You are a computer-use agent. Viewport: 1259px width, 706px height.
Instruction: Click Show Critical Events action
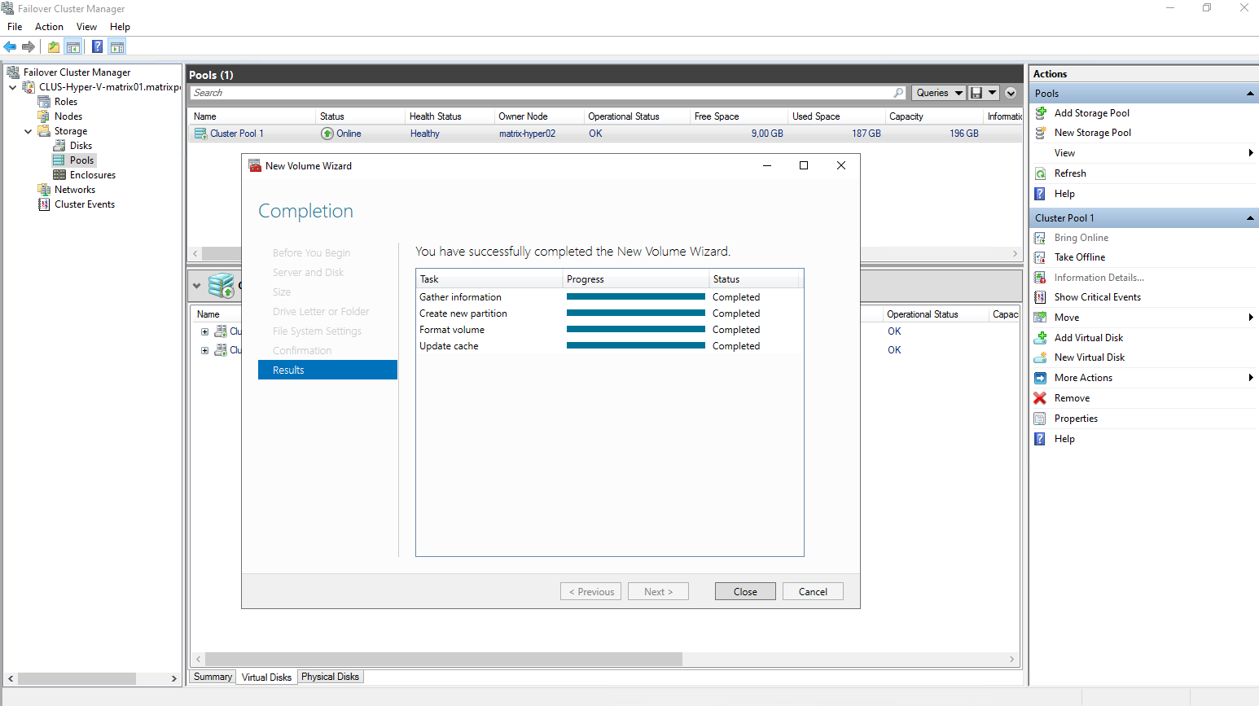[1097, 297]
